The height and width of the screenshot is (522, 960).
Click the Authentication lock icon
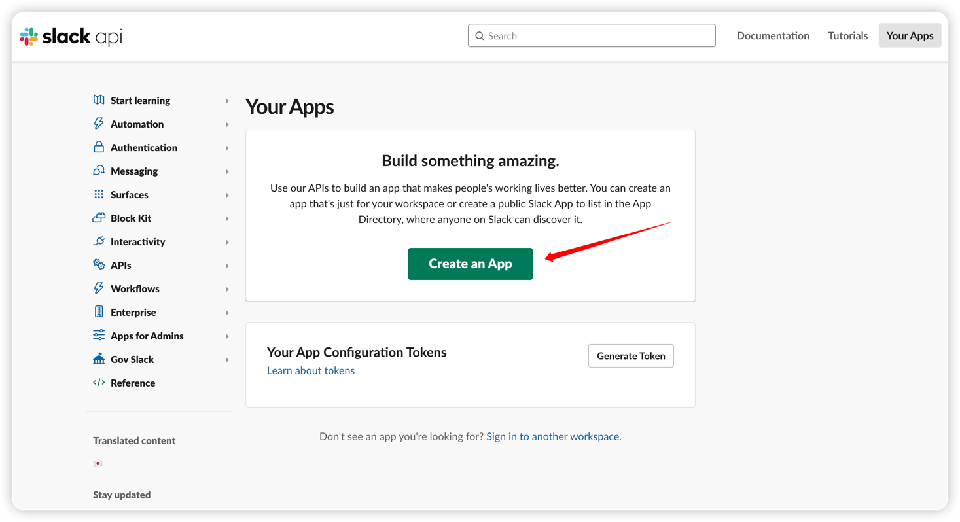click(99, 147)
